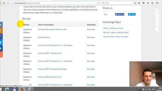
Task: Open Atheros AR3011 Bluetooth 3.0 + HS Adapter
Action: [x=55, y=61]
